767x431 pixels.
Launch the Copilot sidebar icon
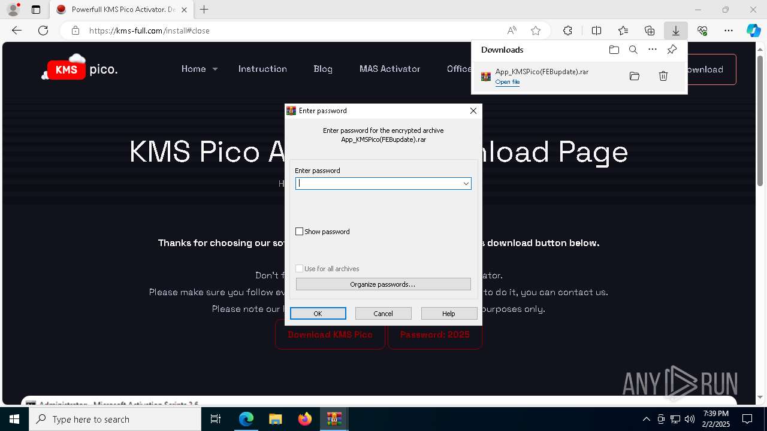[x=753, y=31]
